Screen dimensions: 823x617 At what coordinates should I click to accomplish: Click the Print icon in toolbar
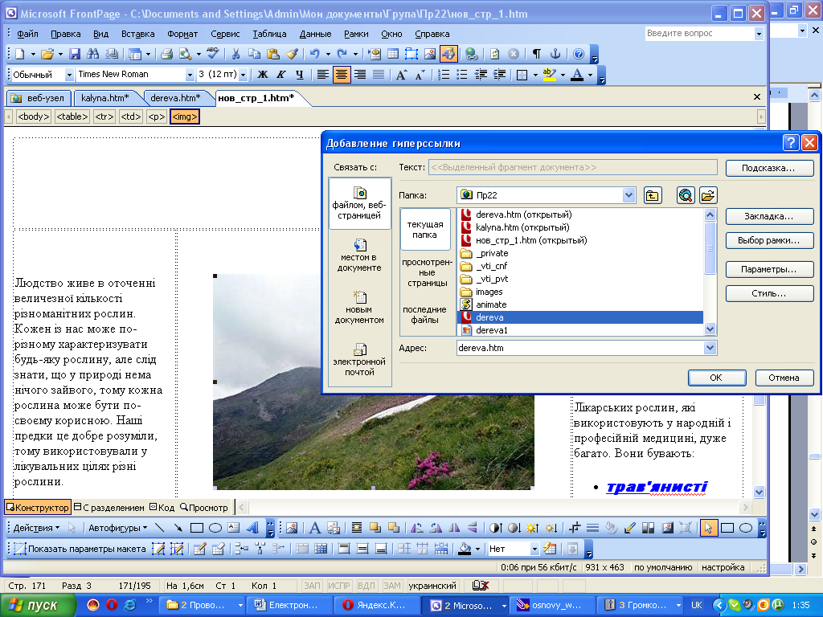coord(167,54)
